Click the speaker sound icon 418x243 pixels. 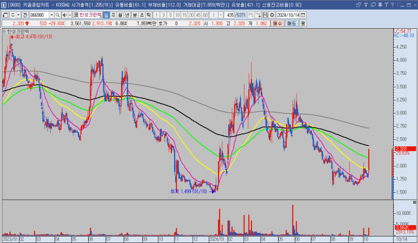pyautogui.click(x=65, y=15)
